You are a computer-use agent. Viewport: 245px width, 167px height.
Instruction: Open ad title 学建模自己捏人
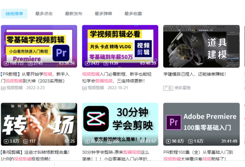click(195, 74)
